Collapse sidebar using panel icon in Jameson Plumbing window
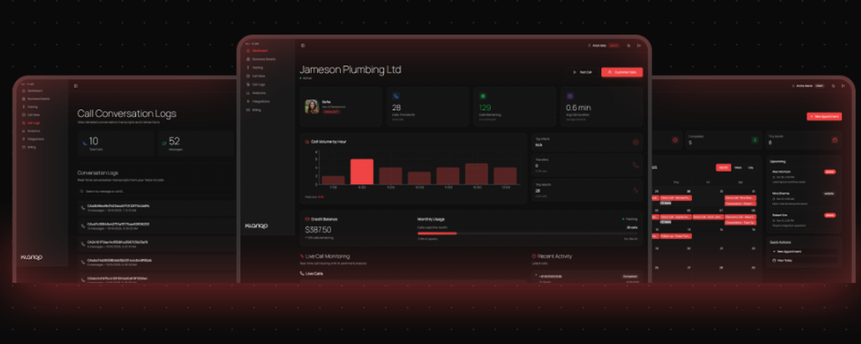The height and width of the screenshot is (344, 861). [302, 46]
